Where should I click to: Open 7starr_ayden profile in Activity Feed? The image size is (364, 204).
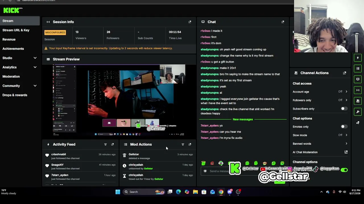coord(60,175)
